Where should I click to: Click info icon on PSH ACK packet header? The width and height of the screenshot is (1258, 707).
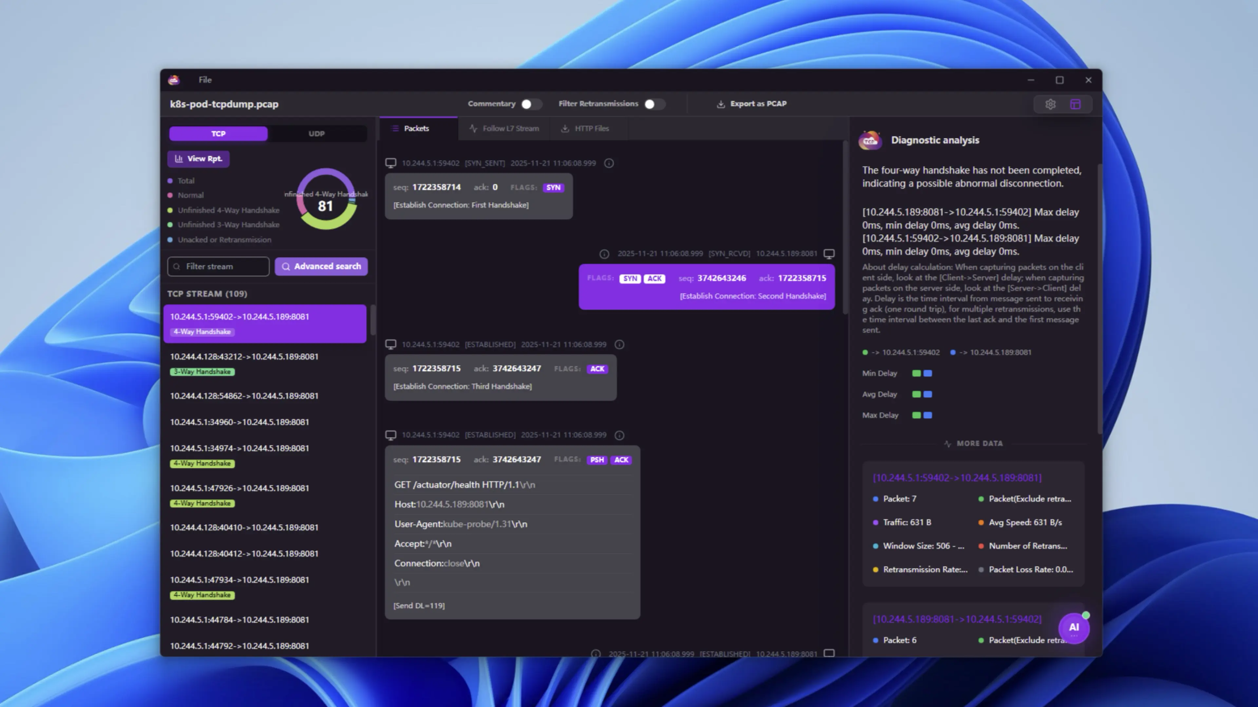pyautogui.click(x=619, y=435)
